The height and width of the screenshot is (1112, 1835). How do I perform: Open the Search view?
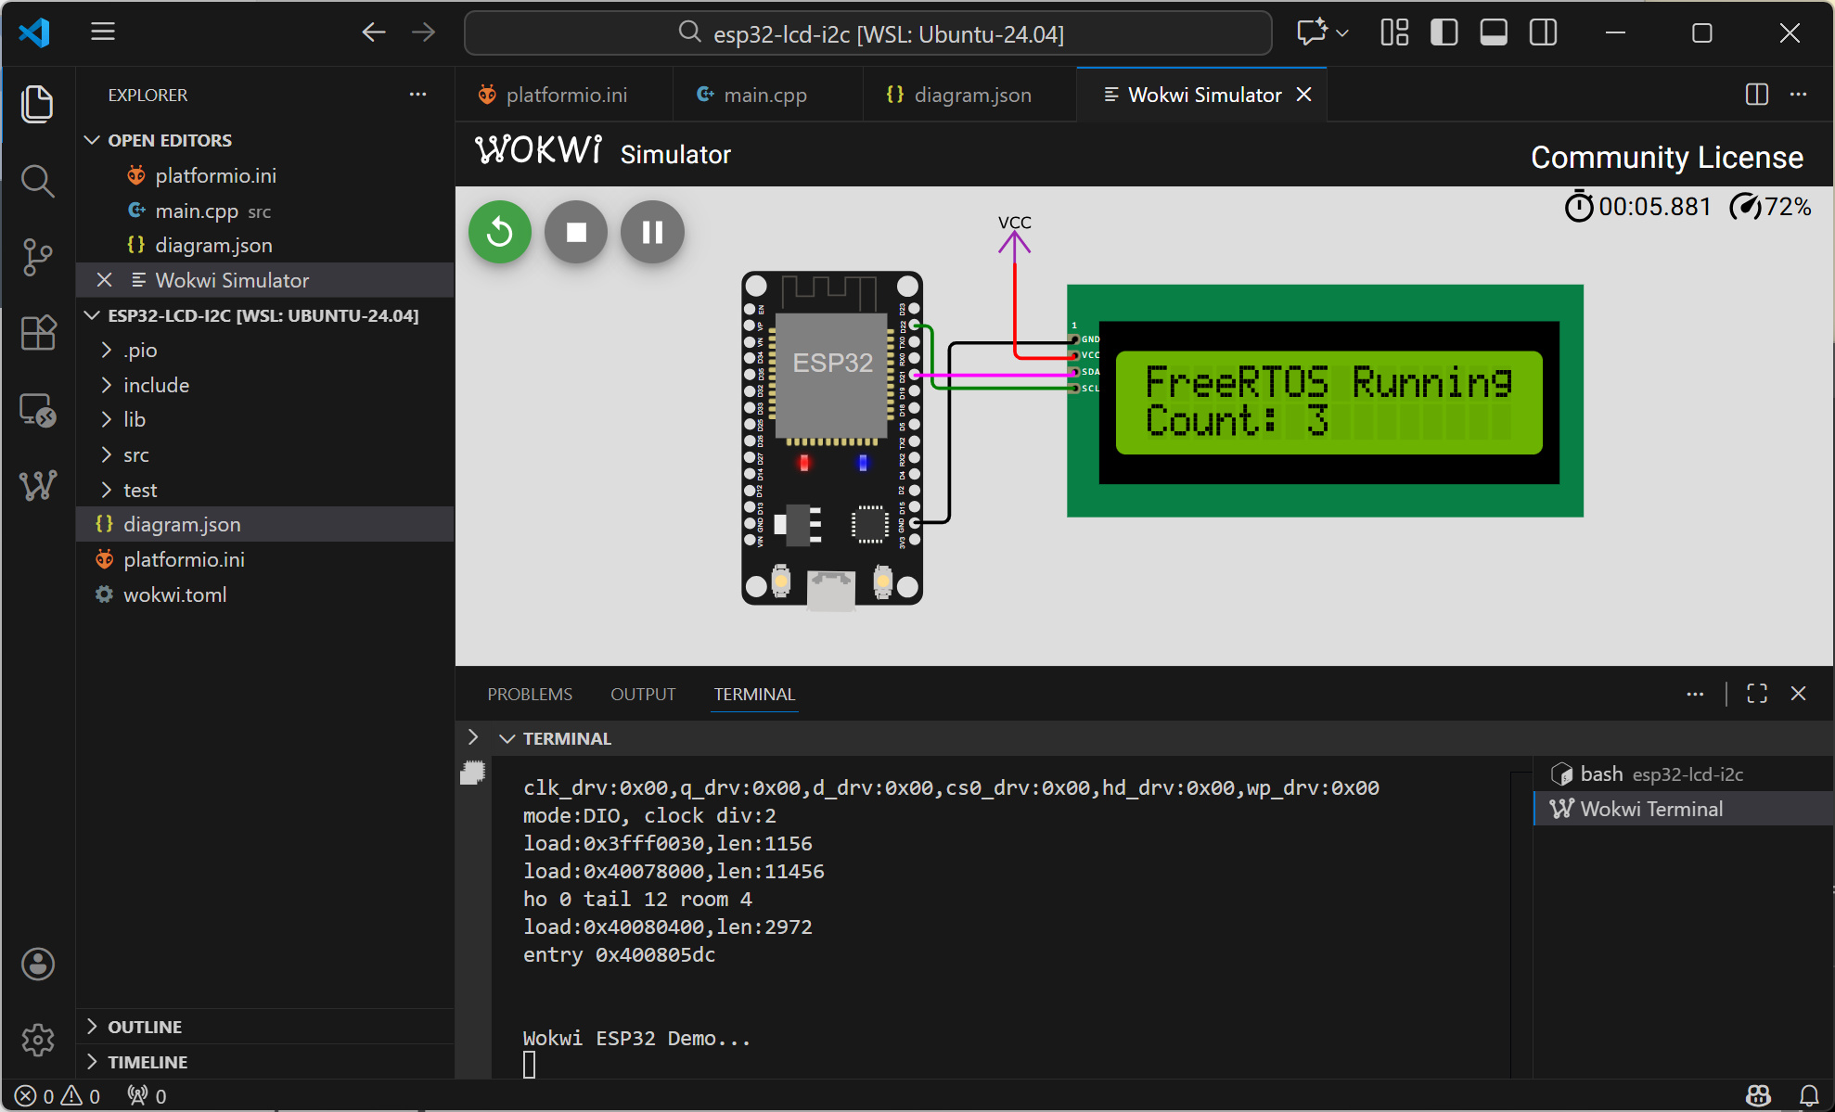[37, 181]
